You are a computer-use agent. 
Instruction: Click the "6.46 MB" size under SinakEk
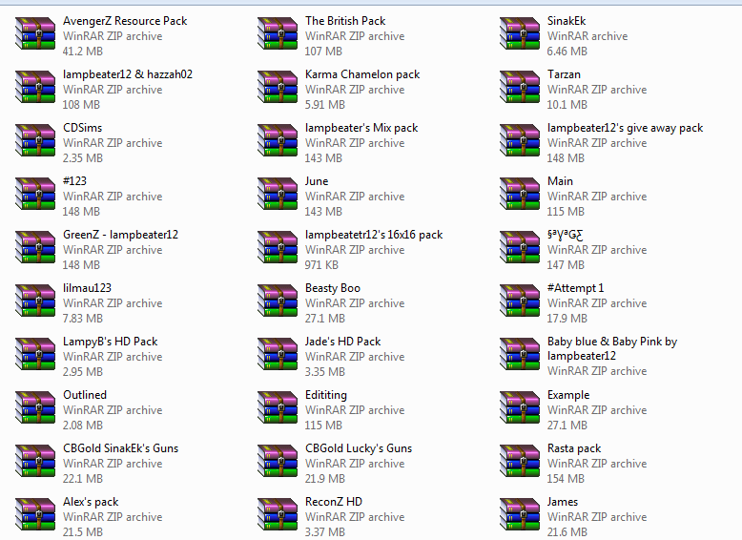point(567,52)
